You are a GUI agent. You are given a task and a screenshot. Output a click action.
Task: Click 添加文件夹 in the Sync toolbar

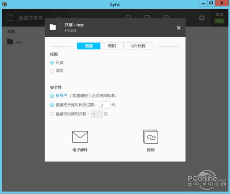pos(31,18)
